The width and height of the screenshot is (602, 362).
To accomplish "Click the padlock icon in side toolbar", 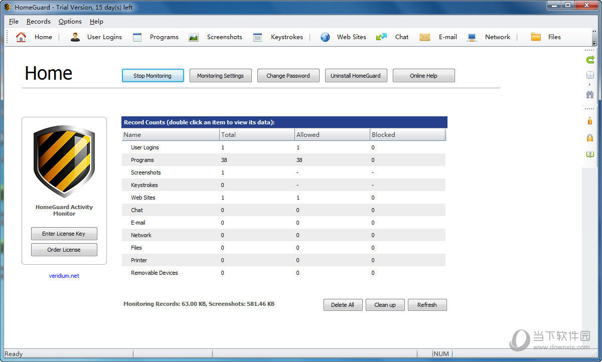I will (x=590, y=137).
